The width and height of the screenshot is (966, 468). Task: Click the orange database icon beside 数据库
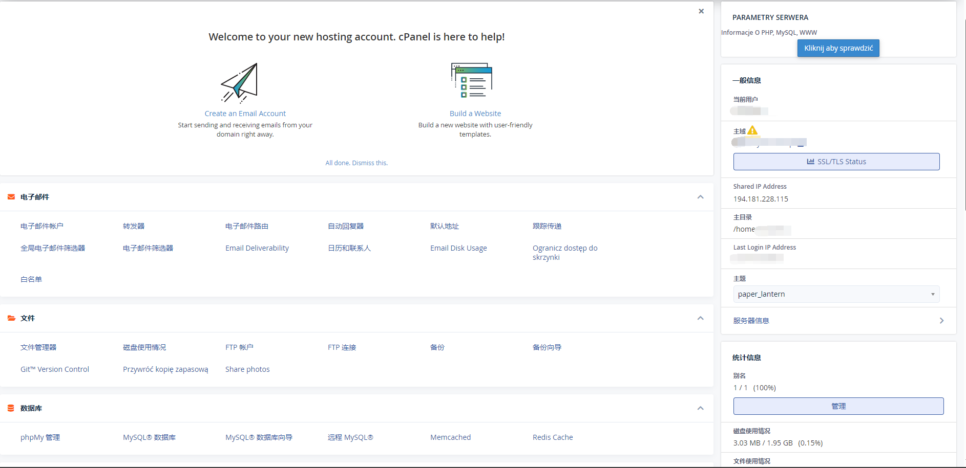click(x=11, y=408)
